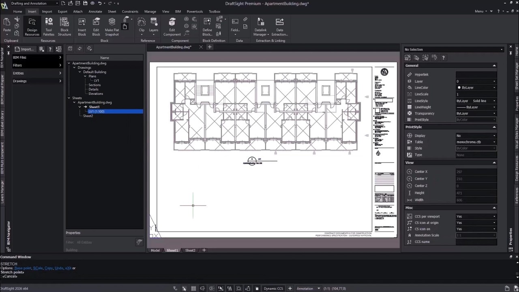519x292 pixels.
Task: Toggle the last square icon before Dynamic CCS
Action: coord(257,288)
